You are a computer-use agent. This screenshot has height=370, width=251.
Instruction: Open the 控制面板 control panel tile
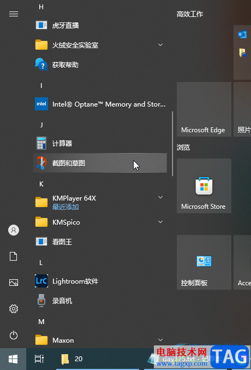click(204, 262)
